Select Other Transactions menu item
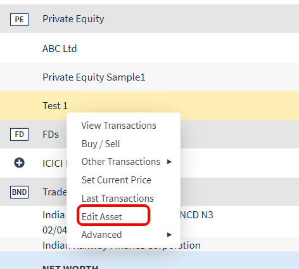This screenshot has width=299, height=269. [x=121, y=162]
